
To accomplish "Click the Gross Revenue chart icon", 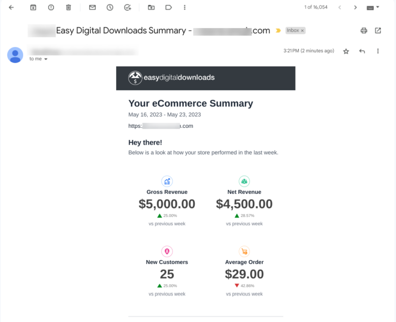I will pos(167,182).
